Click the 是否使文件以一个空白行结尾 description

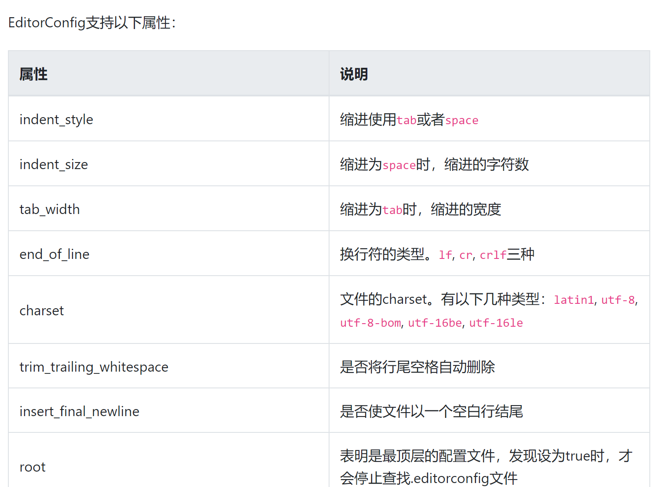431,412
